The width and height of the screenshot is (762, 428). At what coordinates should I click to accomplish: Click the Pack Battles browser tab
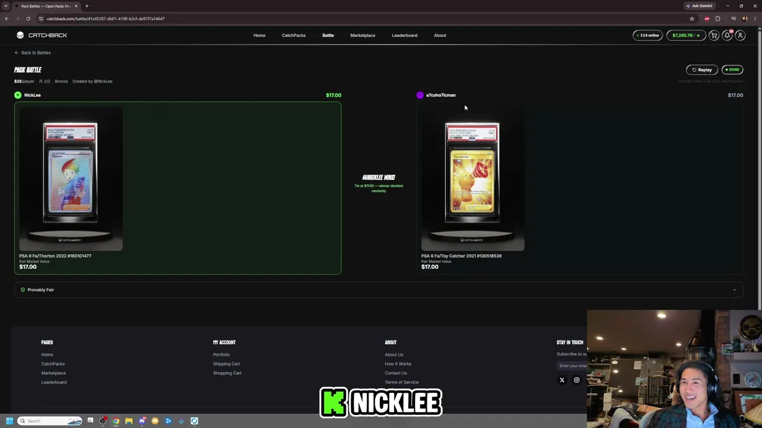coord(46,6)
